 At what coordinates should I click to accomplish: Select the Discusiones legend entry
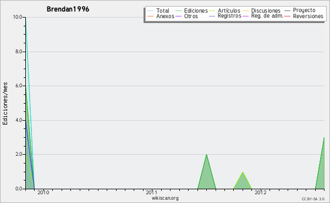262,10
